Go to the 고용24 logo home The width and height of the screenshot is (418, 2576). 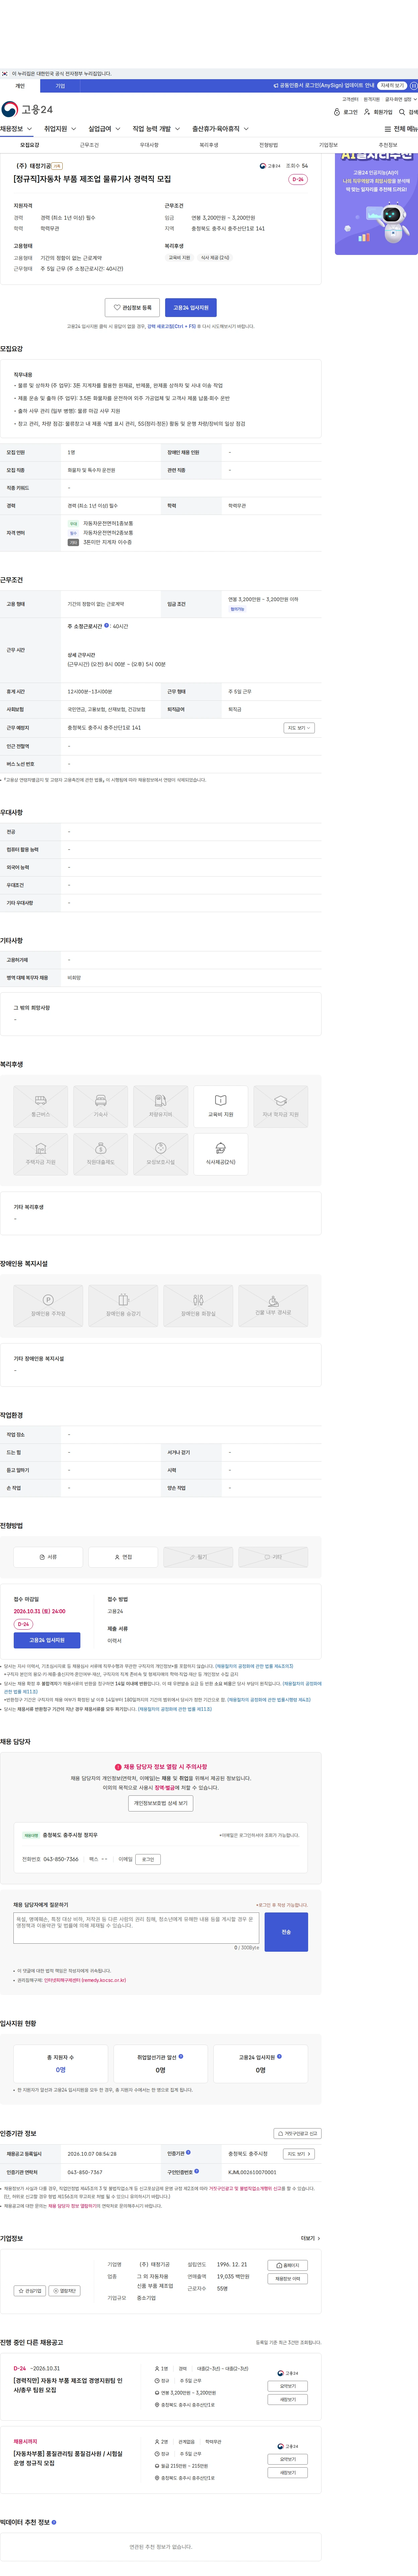click(x=27, y=109)
